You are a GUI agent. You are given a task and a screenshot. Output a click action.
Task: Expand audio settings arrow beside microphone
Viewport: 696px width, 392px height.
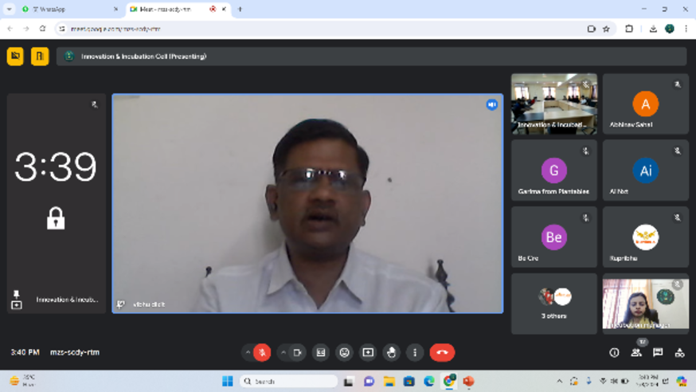[248, 352]
